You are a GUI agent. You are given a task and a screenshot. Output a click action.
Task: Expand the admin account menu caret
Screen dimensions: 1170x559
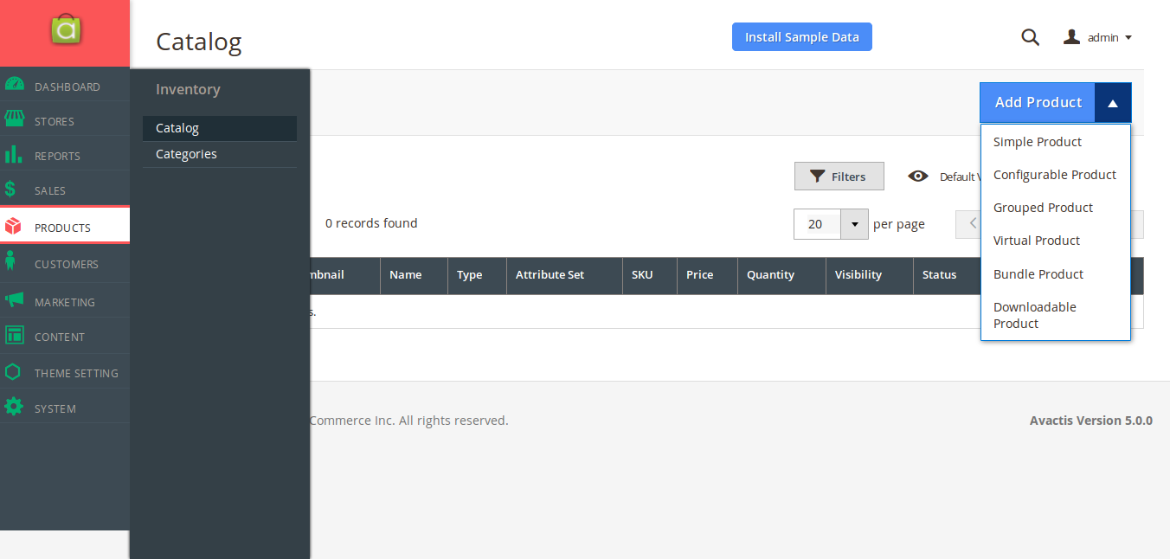1128,37
